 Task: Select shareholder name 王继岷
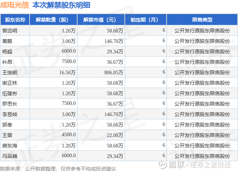(x=10, y=72)
